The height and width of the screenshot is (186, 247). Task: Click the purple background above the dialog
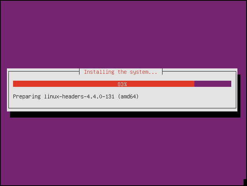pyautogui.click(x=124, y=35)
